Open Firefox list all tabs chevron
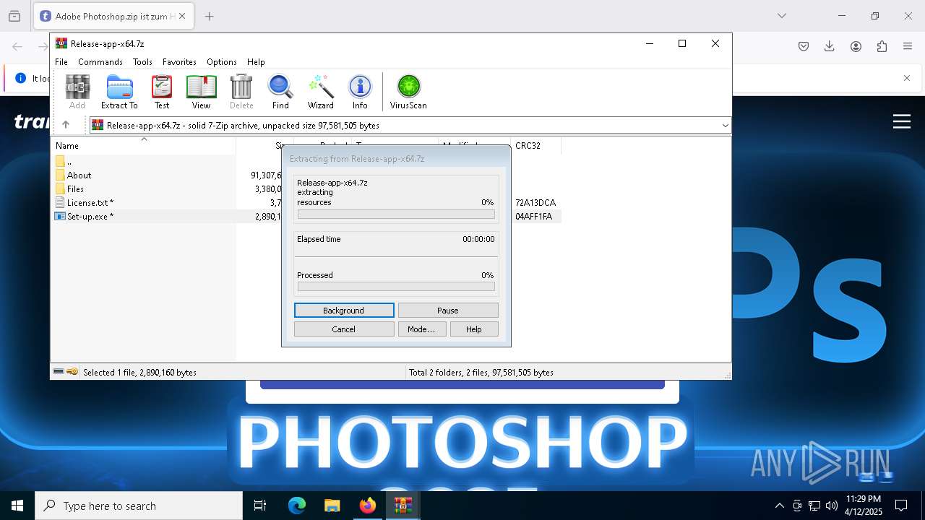 782,16
